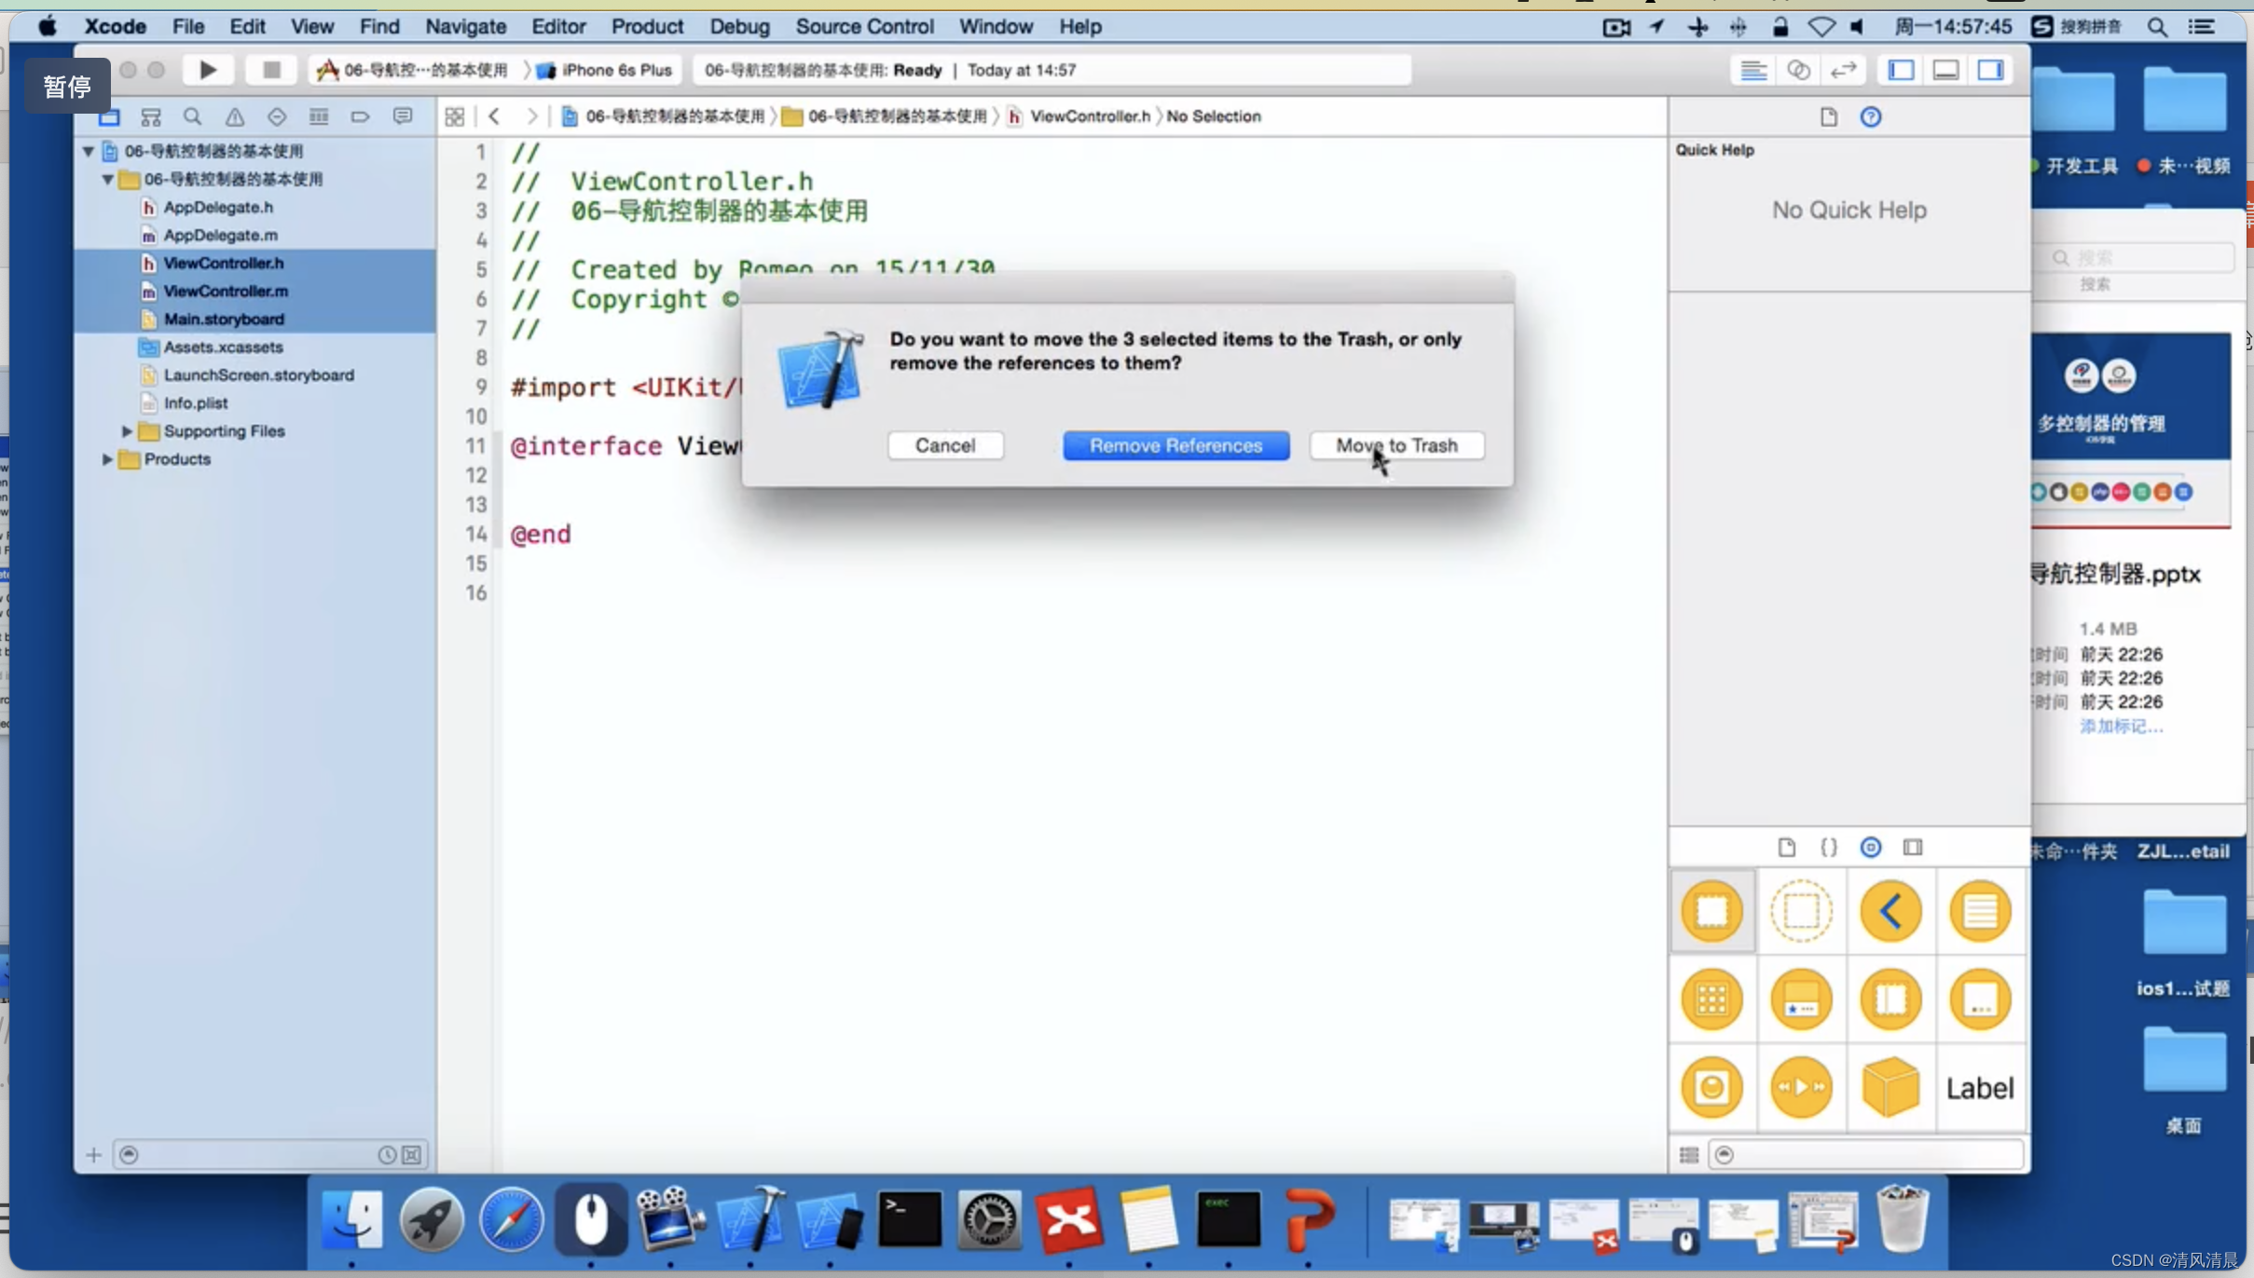Screen dimensions: 2254x1278
Task: Click Move to Trash button in dialog
Action: [x=1395, y=445]
